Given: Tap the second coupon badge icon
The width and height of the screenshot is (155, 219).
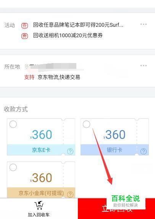Looking at the screenshot, I should [24, 36].
